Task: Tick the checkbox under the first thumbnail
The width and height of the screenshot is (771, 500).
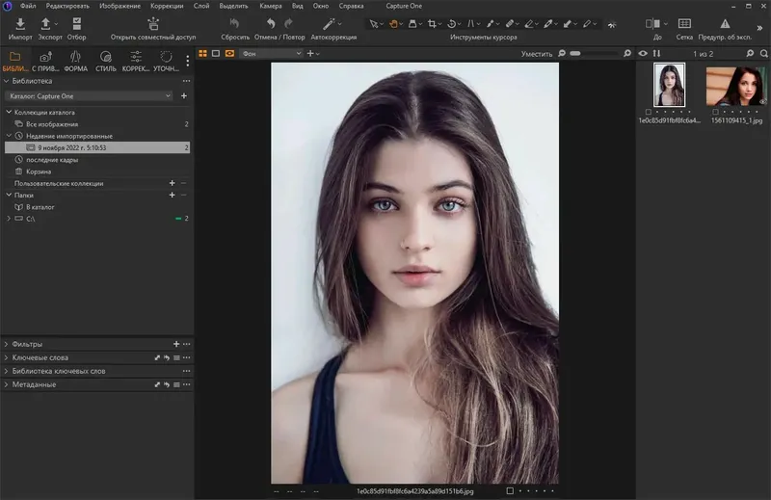Action: click(x=648, y=113)
